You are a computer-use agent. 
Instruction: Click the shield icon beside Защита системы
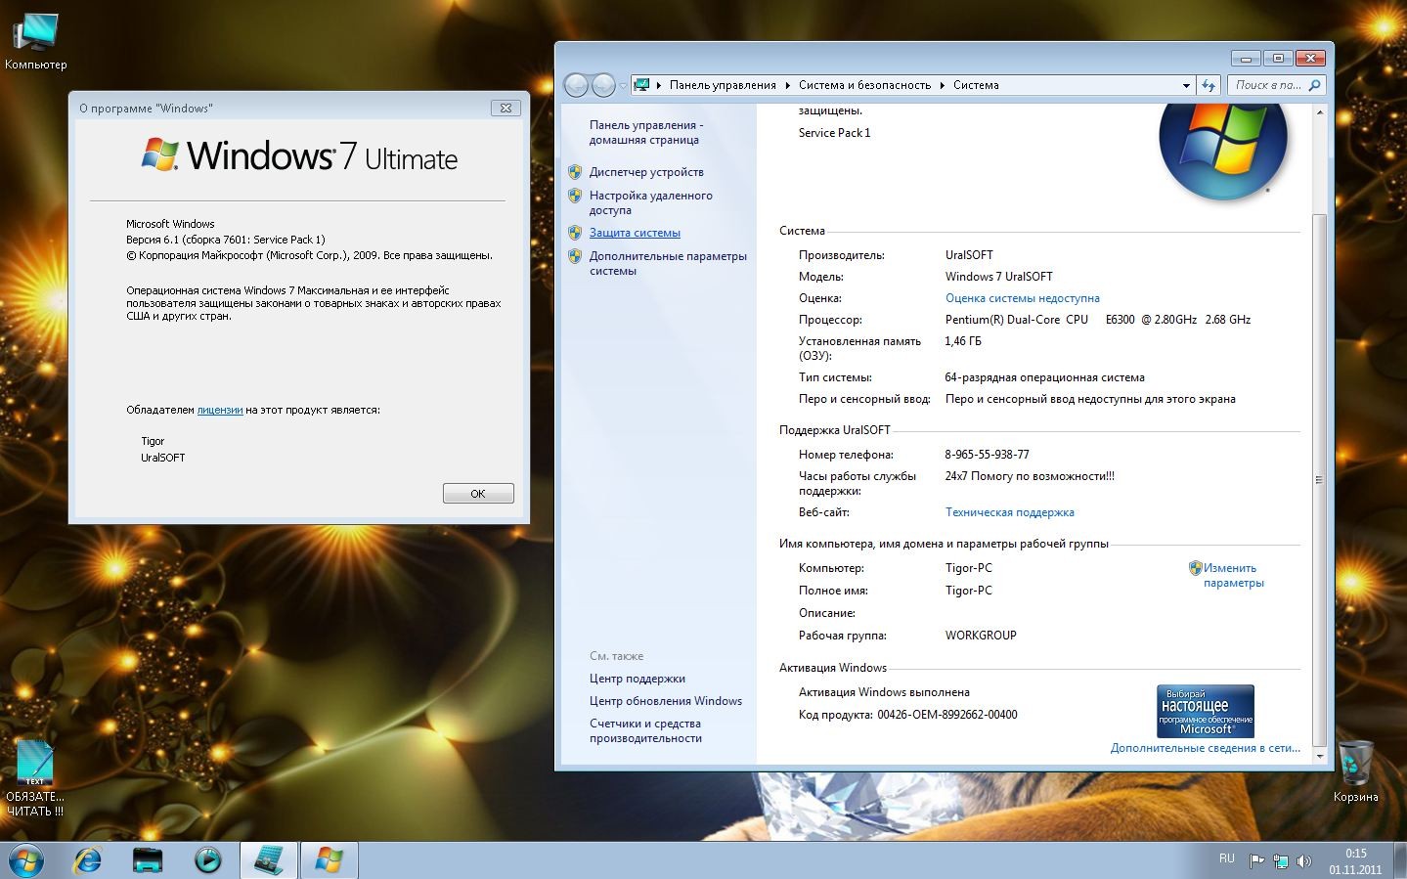tap(575, 232)
